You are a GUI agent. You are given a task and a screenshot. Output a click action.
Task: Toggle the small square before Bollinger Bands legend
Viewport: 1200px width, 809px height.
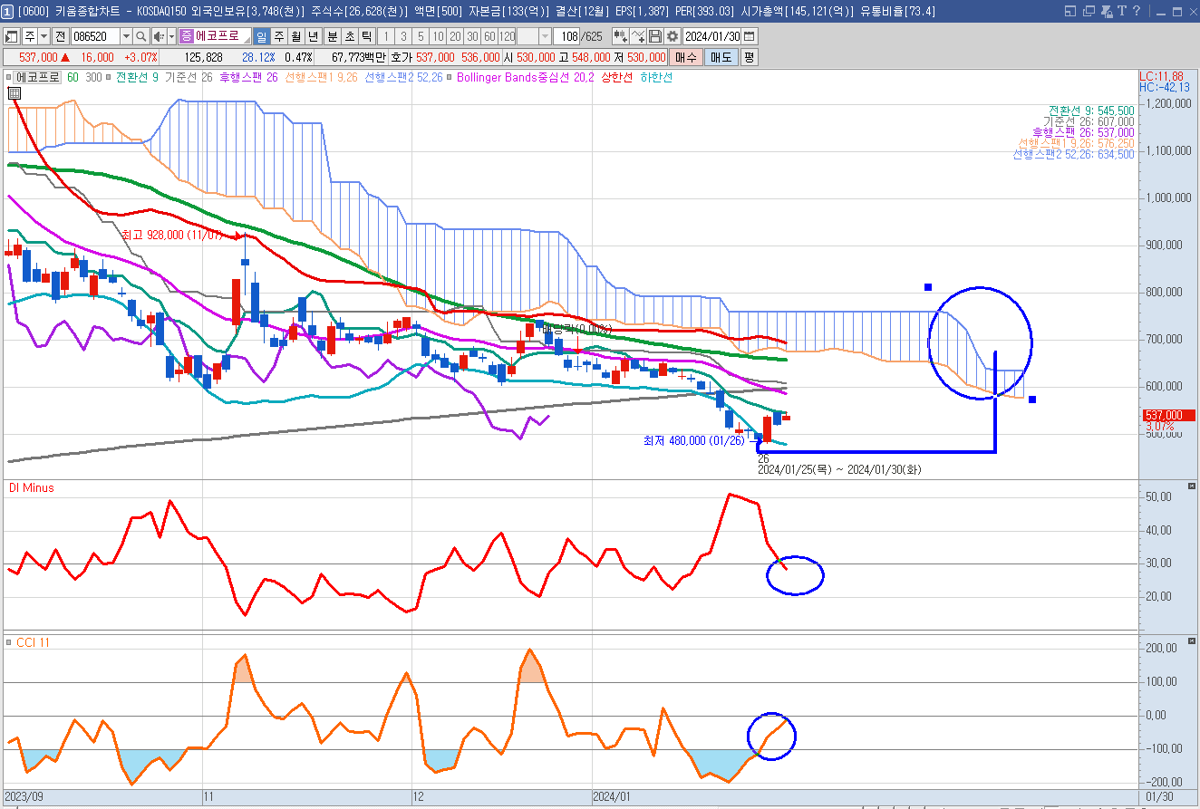450,78
